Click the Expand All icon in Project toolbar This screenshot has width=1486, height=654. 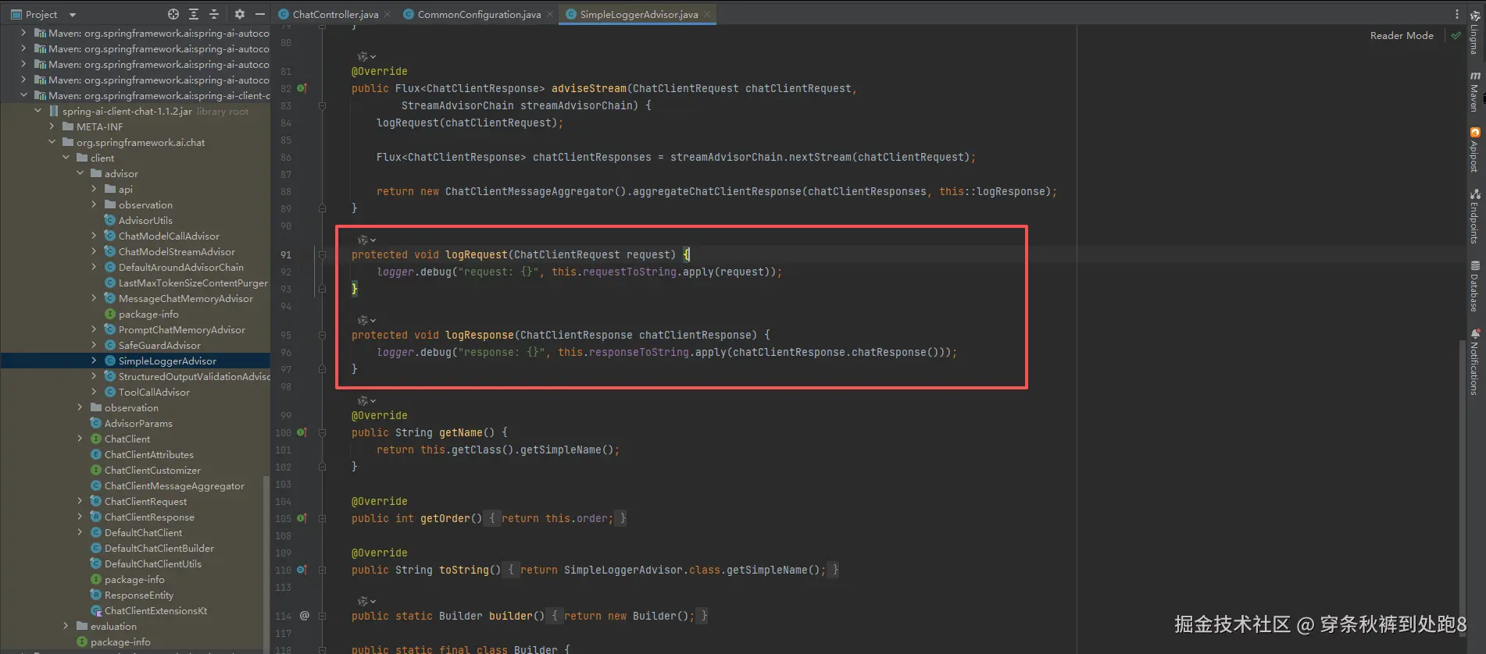(x=194, y=14)
